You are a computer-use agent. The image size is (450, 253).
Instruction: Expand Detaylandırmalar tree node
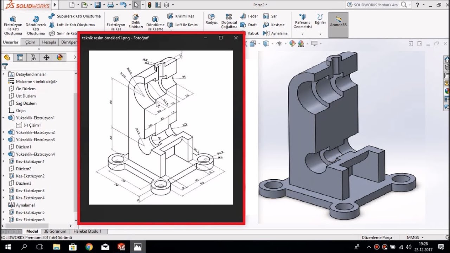point(4,74)
